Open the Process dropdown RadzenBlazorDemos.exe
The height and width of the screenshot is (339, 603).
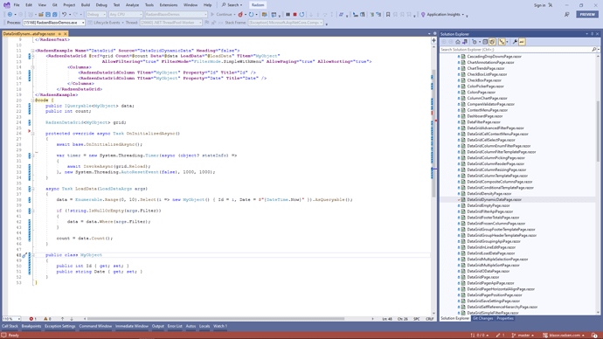click(53, 23)
